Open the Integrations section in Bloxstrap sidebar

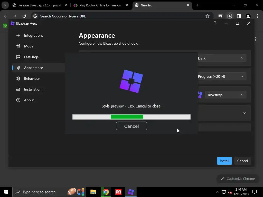click(38, 35)
